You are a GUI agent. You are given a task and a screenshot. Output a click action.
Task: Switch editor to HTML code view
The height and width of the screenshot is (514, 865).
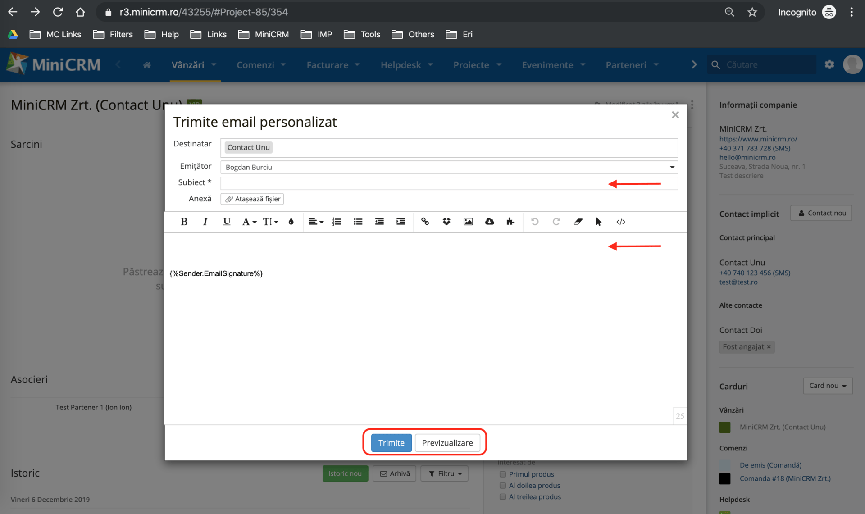[x=621, y=222]
